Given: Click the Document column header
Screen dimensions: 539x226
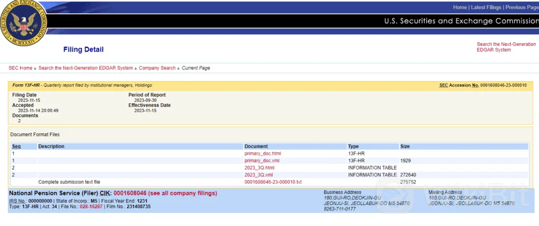Looking at the screenshot, I should tap(256, 146).
